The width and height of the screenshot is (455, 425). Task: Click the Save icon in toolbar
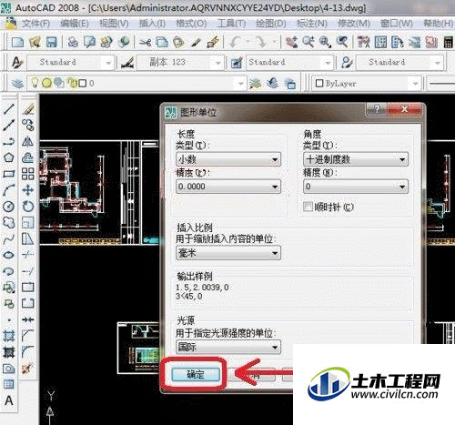52,42
